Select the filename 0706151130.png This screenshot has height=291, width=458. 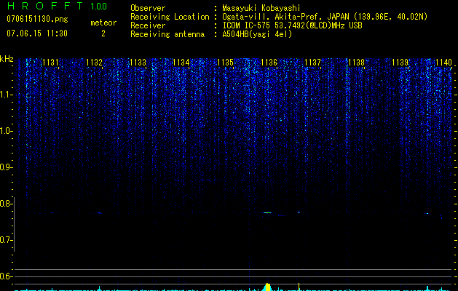(x=37, y=19)
